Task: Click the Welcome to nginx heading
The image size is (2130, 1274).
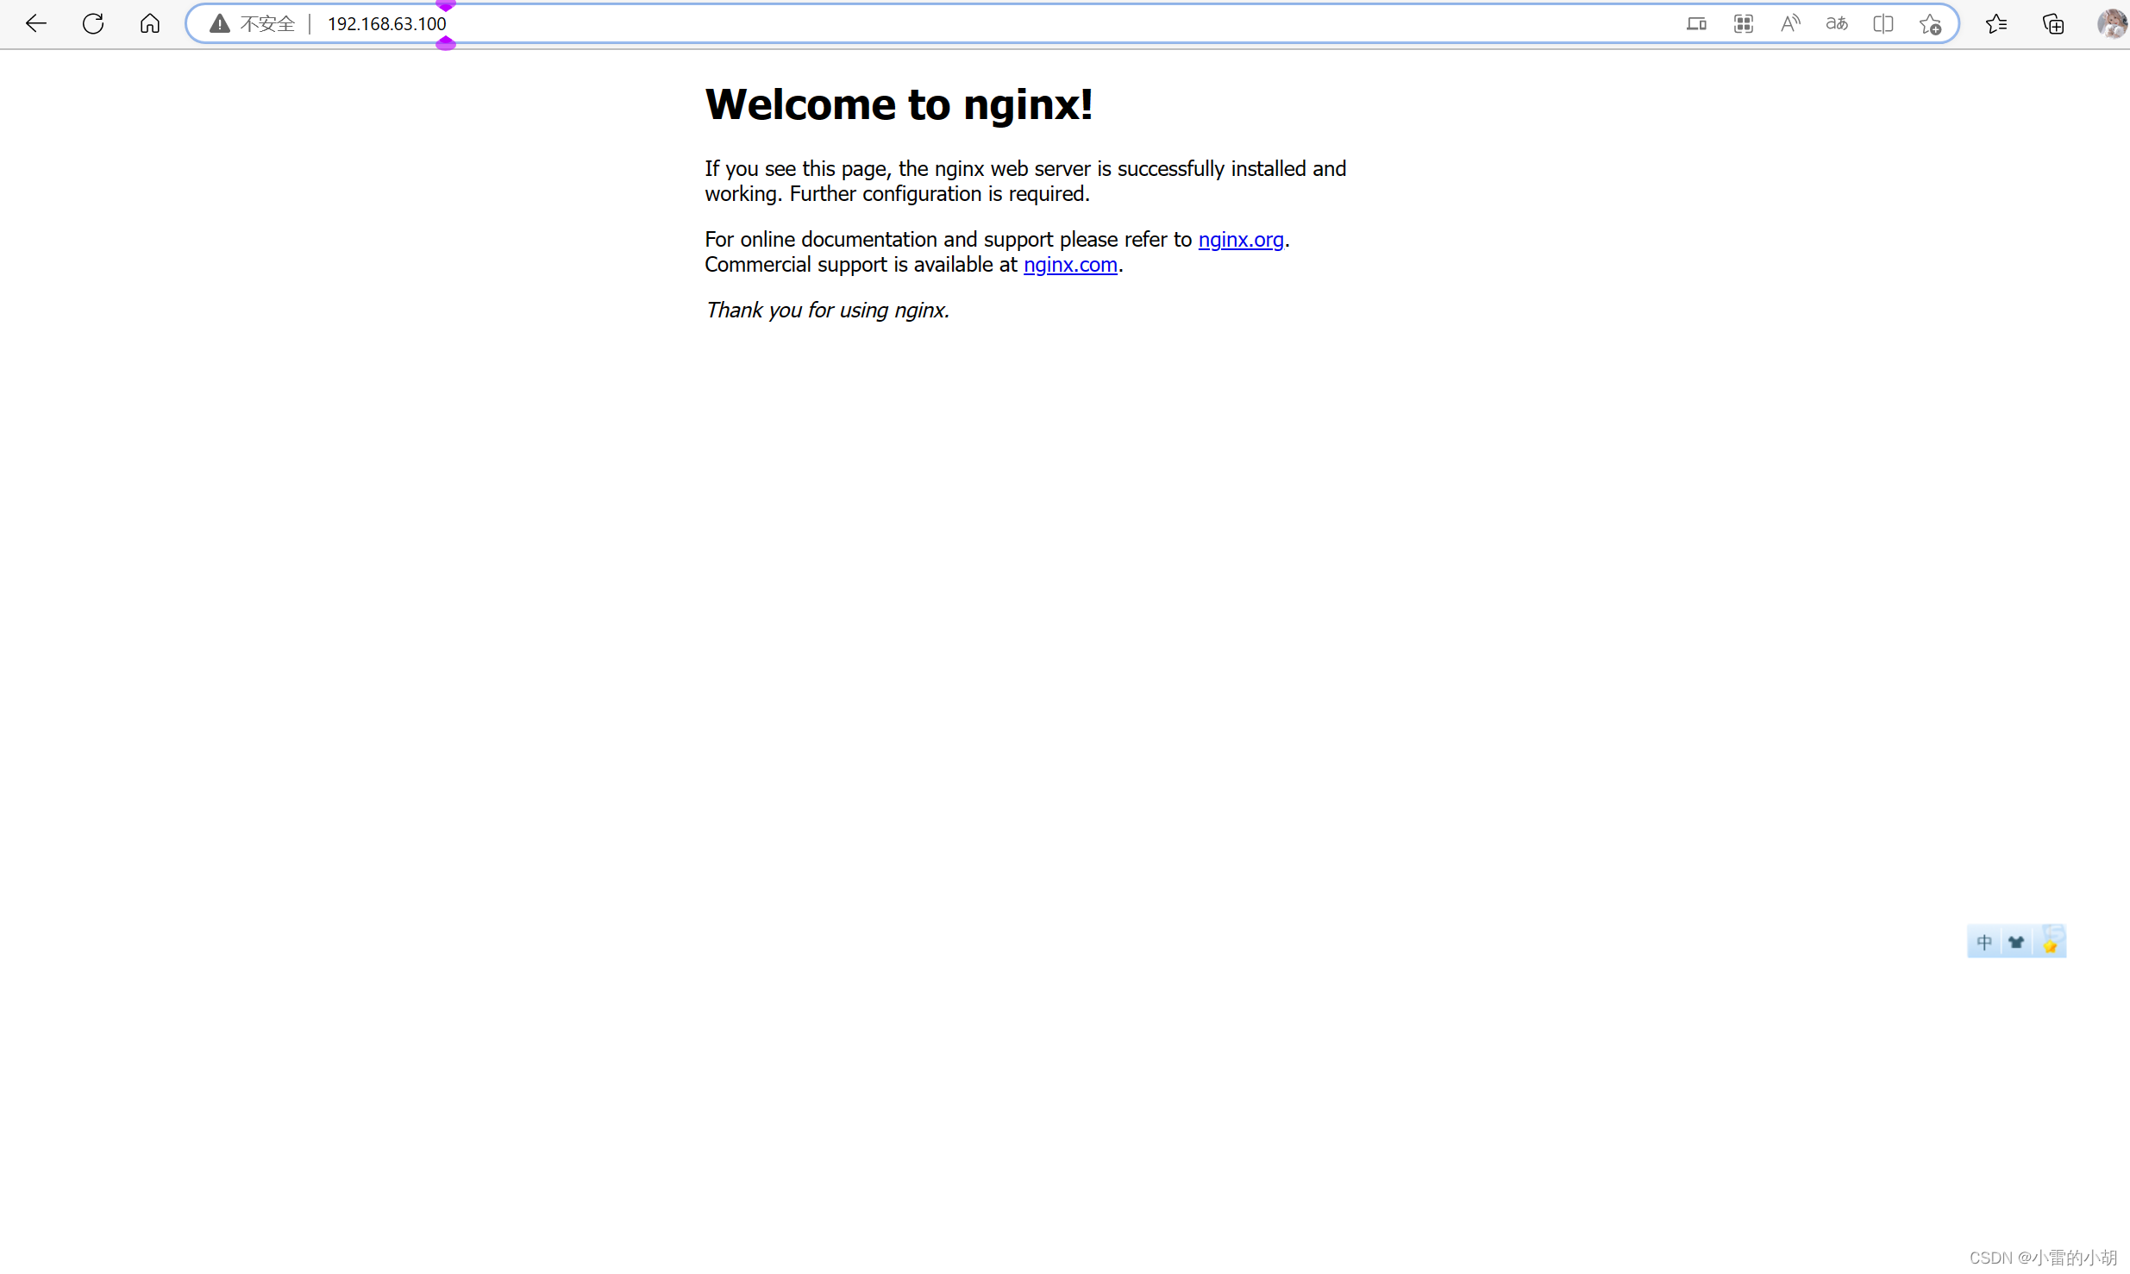Action: click(899, 104)
